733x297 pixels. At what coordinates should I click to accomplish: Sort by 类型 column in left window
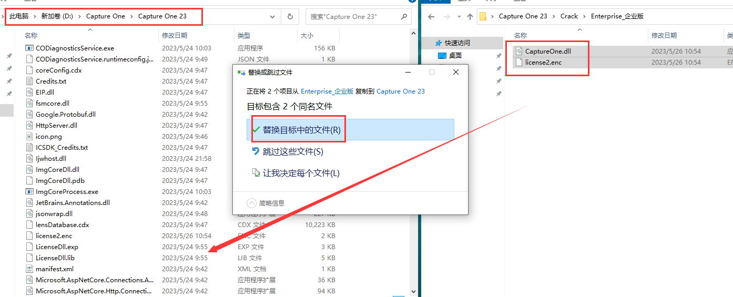(x=243, y=36)
